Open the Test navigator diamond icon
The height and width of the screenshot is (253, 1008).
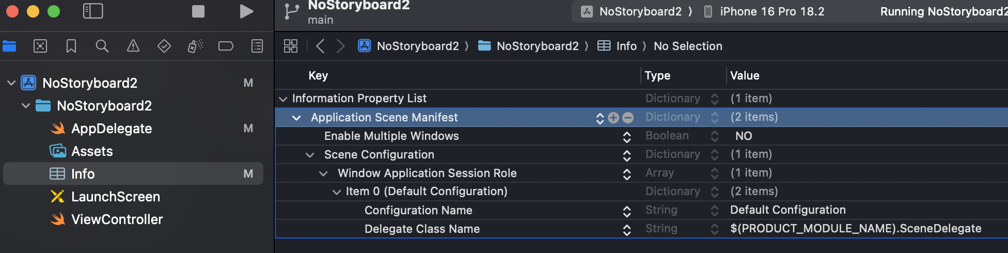pos(164,46)
